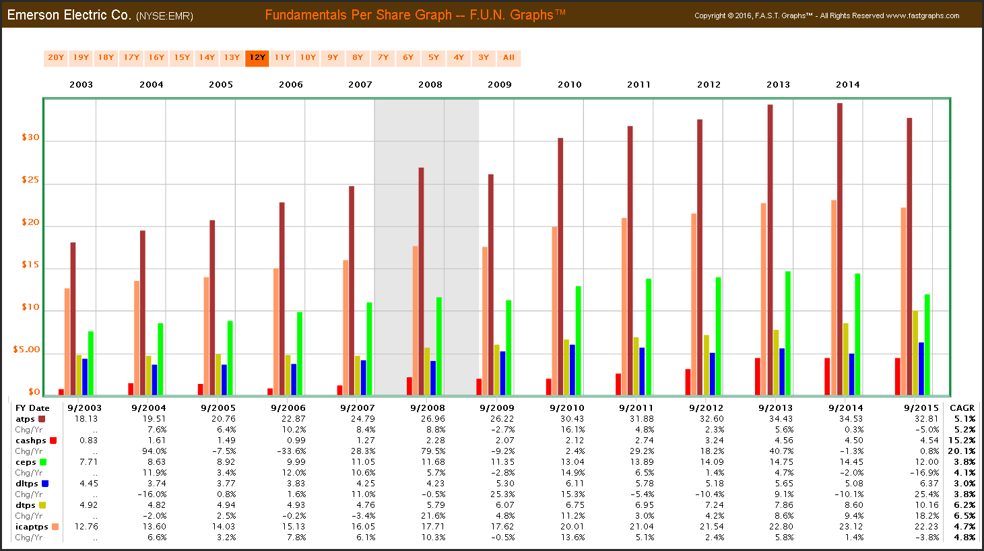The width and height of the screenshot is (984, 551).
Task: Click the All time range button
Action: (509, 58)
